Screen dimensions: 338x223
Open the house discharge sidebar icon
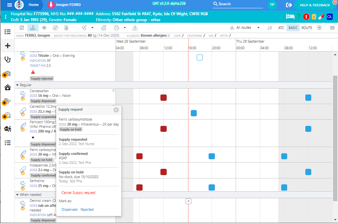coord(8,87)
